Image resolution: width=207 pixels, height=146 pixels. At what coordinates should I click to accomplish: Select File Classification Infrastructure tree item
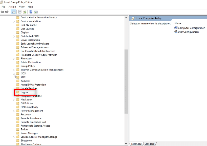[x=38, y=51]
